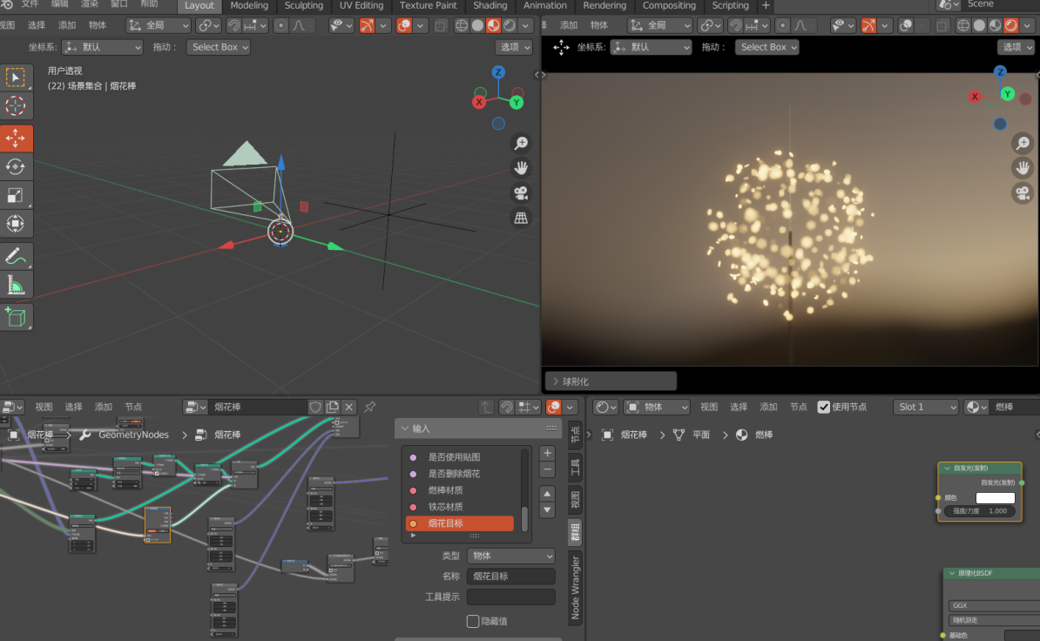This screenshot has height=641, width=1040.
Task: Click white 颜色 swatch on emission node
Action: pyautogui.click(x=995, y=498)
